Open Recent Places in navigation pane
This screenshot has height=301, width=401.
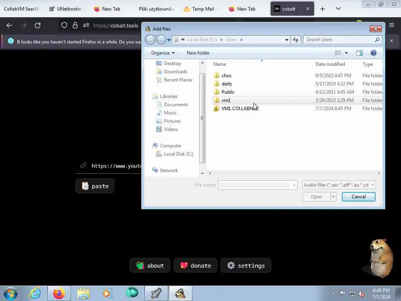point(178,80)
